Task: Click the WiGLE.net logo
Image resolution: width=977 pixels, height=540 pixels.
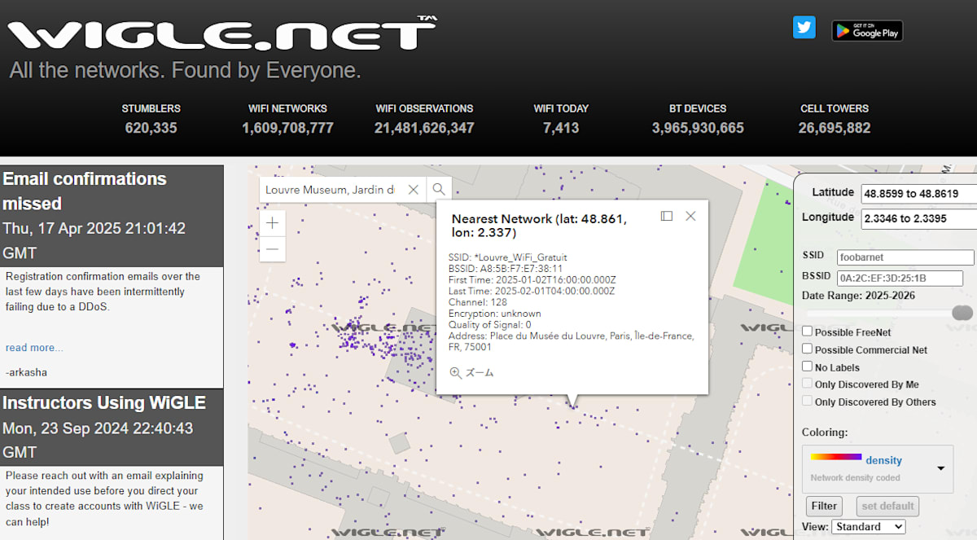Action: (x=221, y=33)
